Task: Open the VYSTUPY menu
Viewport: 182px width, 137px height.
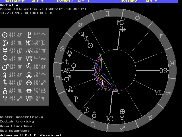Action: [129, 1]
